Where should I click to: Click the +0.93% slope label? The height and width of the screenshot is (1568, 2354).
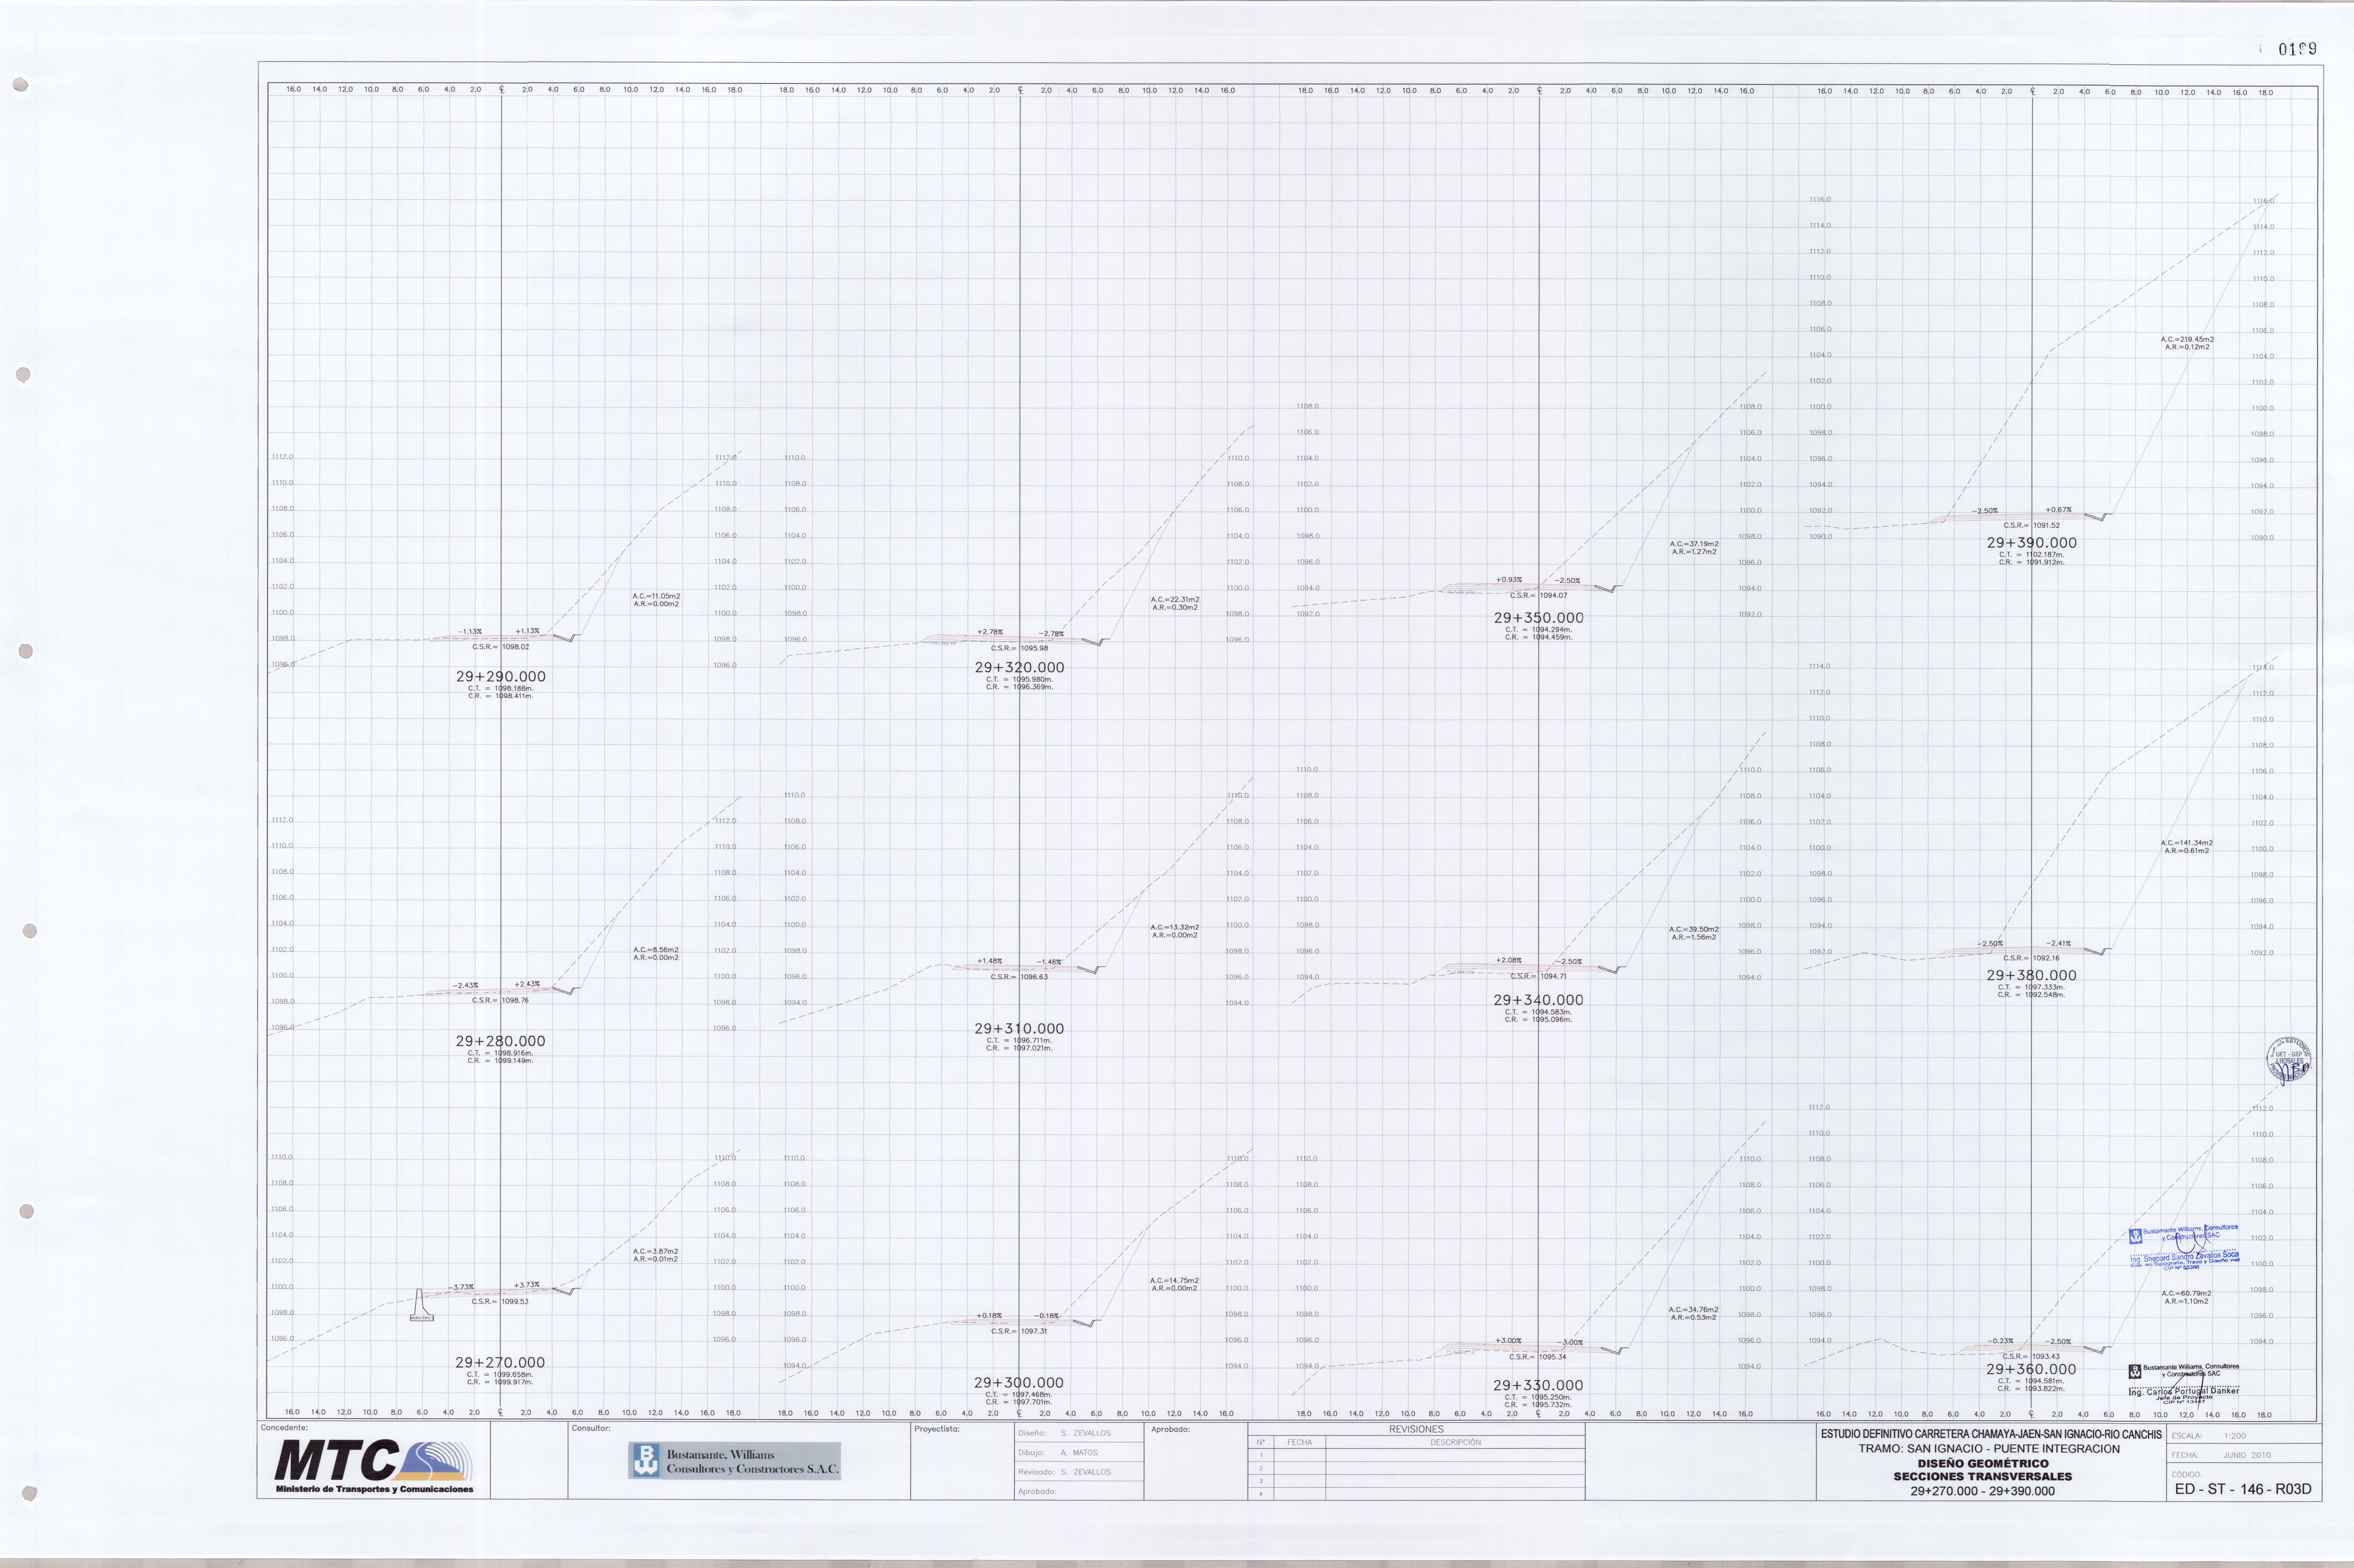(x=1509, y=580)
